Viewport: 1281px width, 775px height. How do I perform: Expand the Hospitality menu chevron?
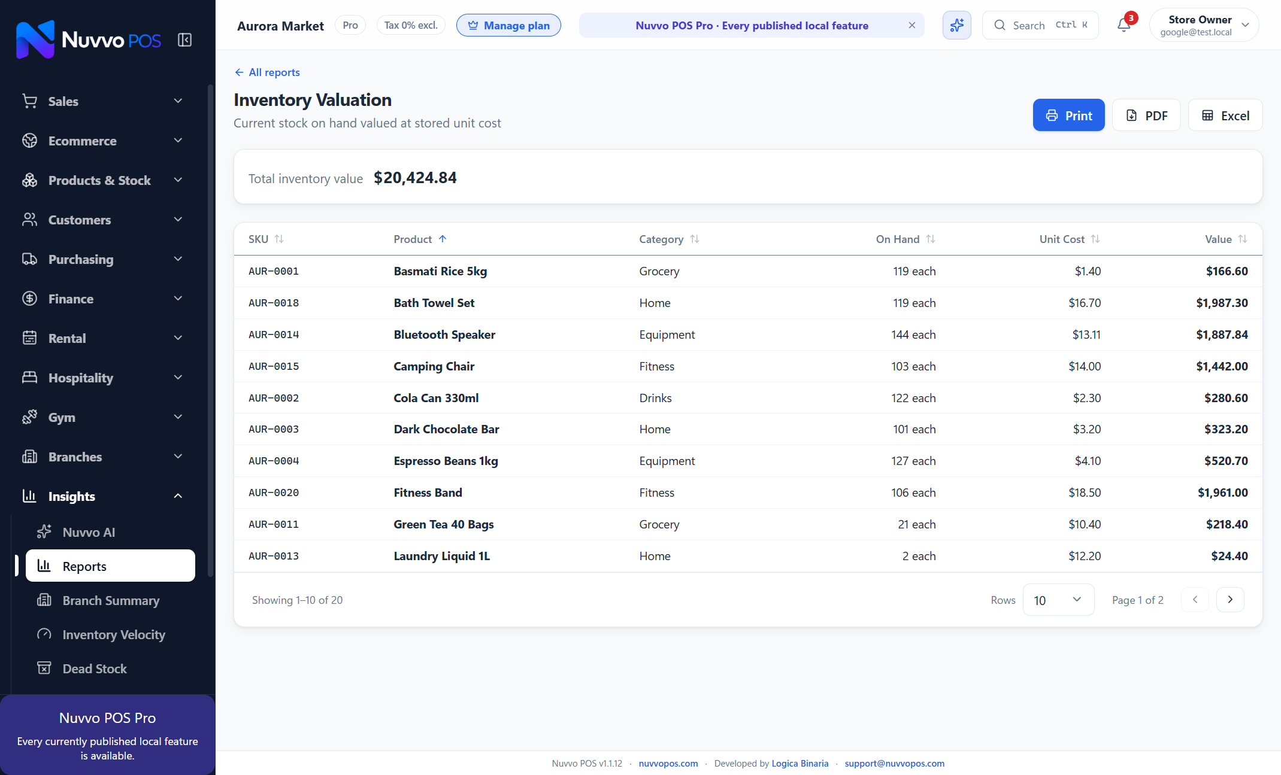tap(178, 378)
